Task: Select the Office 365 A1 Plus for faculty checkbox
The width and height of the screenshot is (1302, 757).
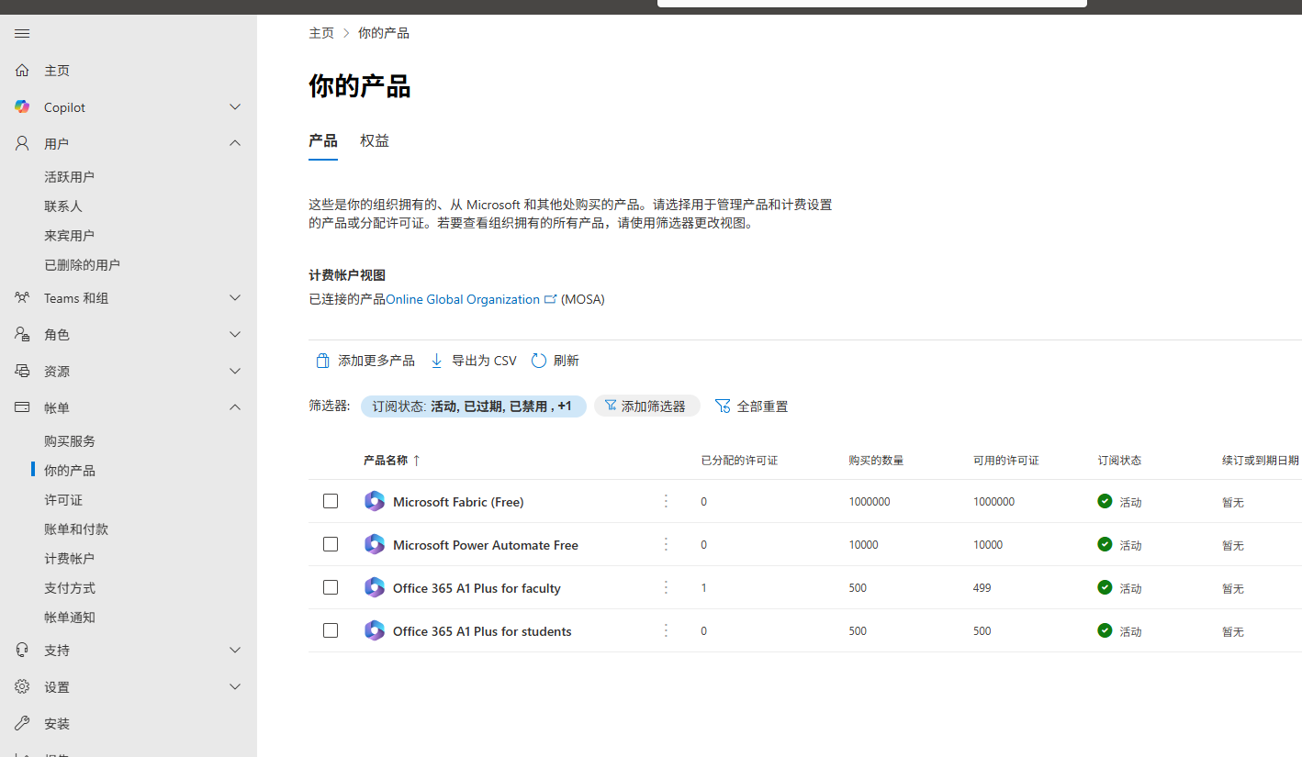Action: 331,587
